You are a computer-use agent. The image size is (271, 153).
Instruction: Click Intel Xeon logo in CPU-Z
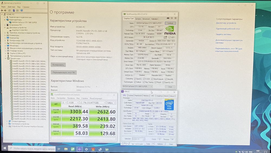click(x=169, y=105)
